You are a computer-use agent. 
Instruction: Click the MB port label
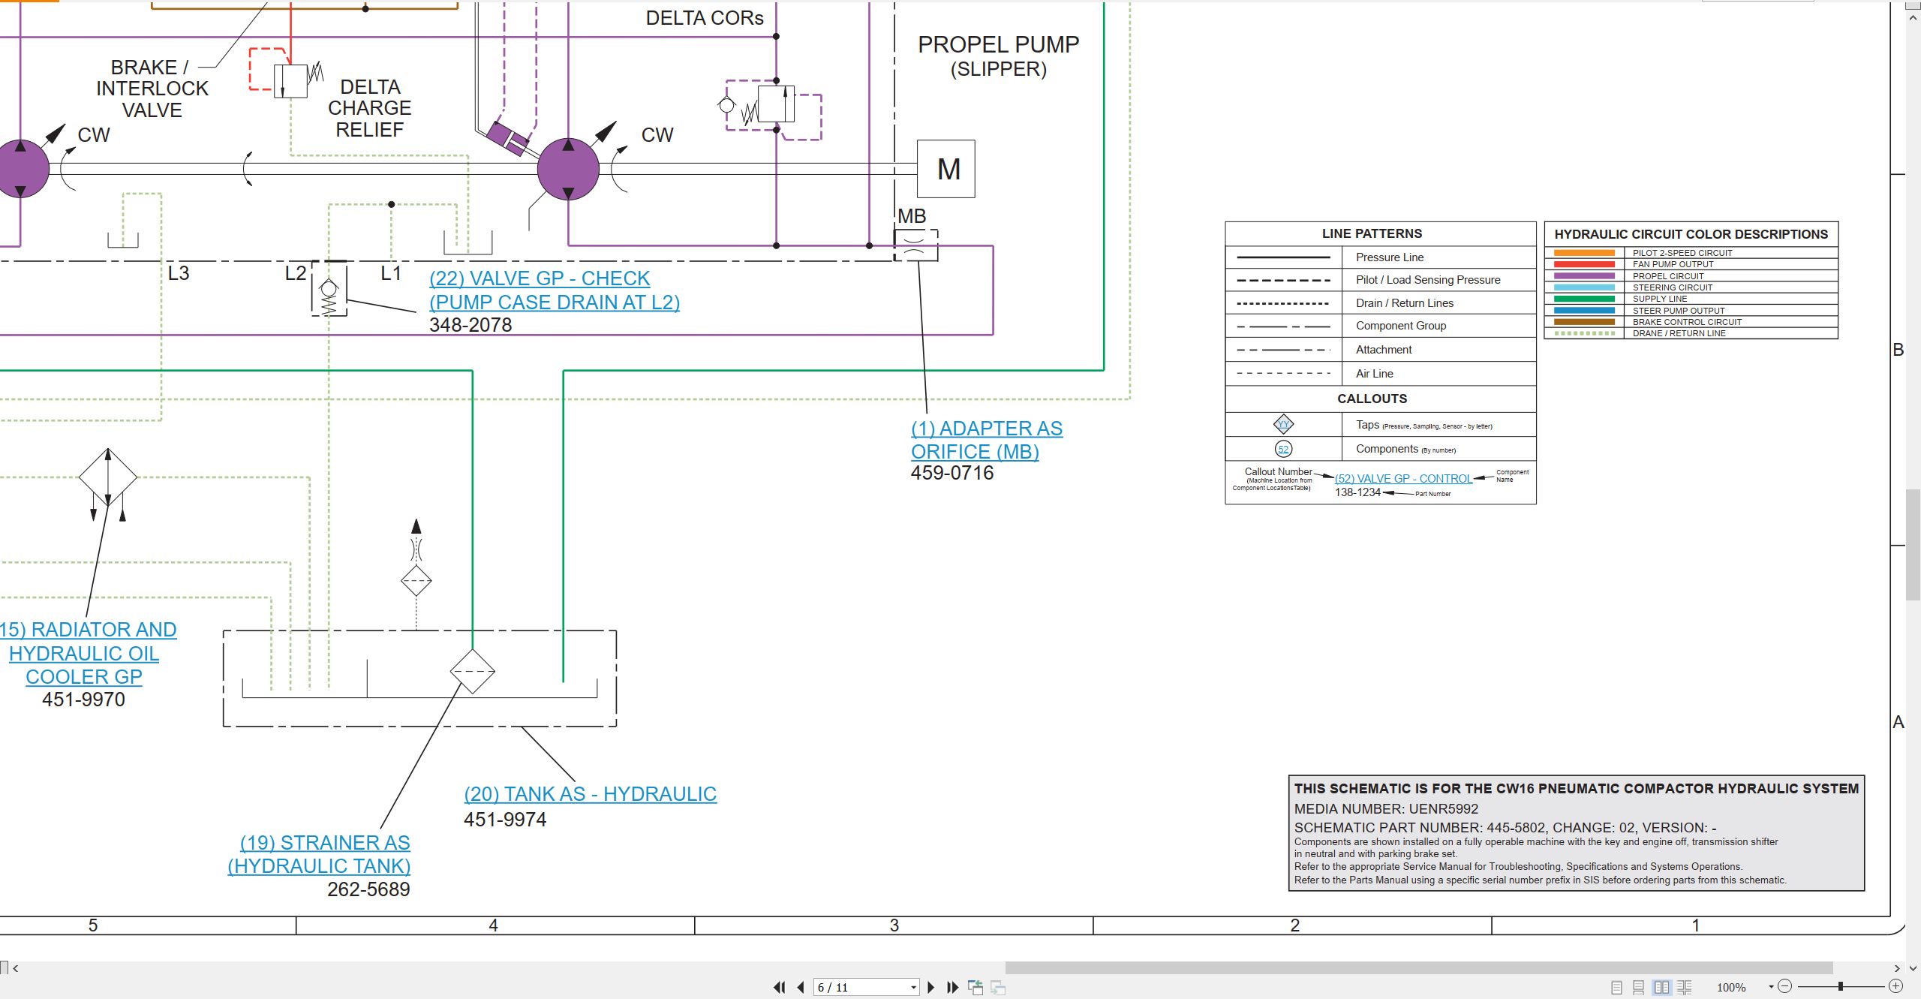tap(912, 216)
